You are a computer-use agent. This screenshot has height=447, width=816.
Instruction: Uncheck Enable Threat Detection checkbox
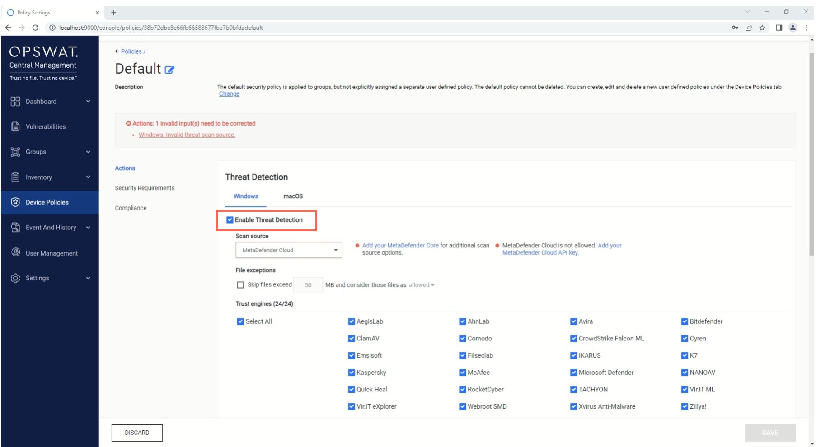230,220
